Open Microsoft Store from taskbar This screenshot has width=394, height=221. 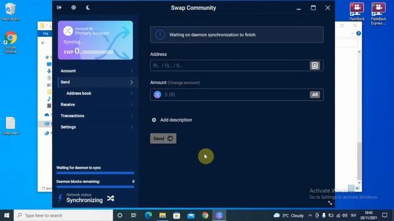click(x=177, y=215)
